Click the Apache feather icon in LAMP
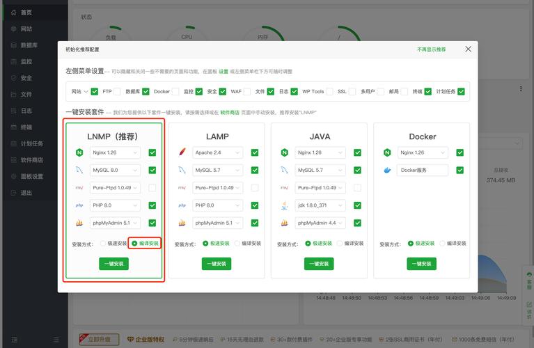The image size is (534, 348). pyautogui.click(x=182, y=152)
